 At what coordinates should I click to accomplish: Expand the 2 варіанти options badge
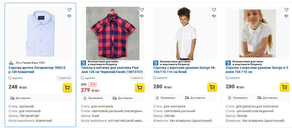(137, 78)
